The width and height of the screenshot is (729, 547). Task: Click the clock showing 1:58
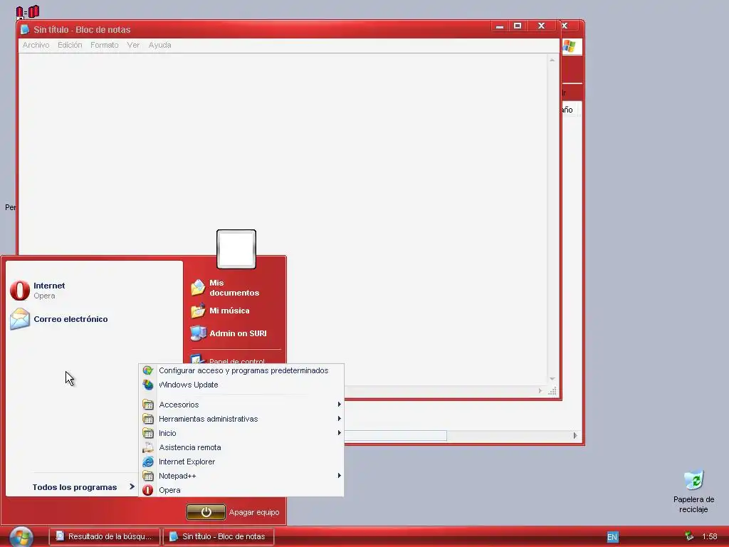[710, 536]
